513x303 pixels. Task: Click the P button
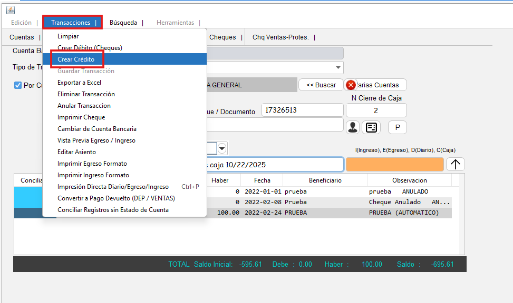(397, 127)
